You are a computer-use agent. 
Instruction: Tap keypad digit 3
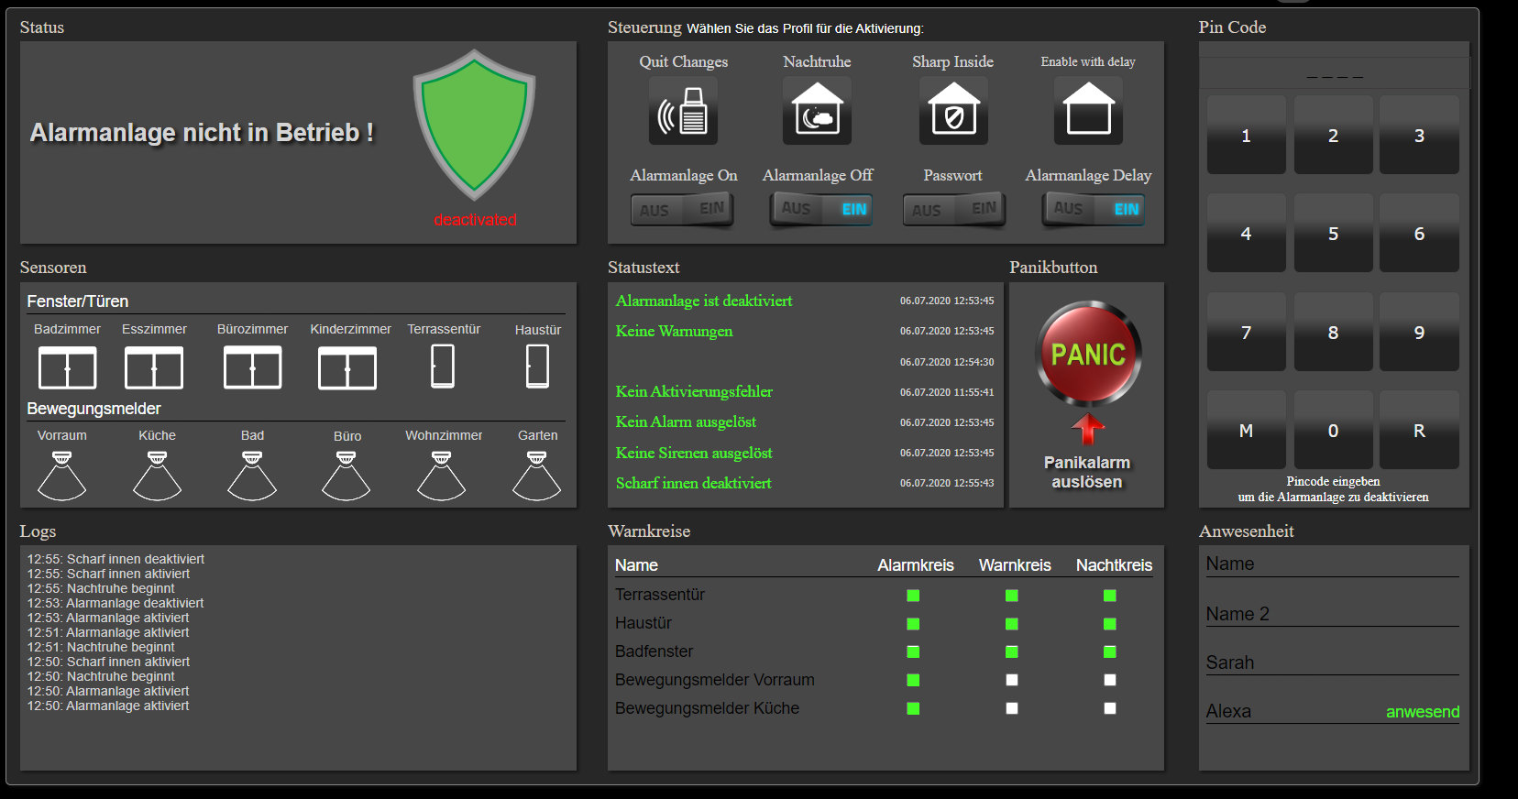1419,135
